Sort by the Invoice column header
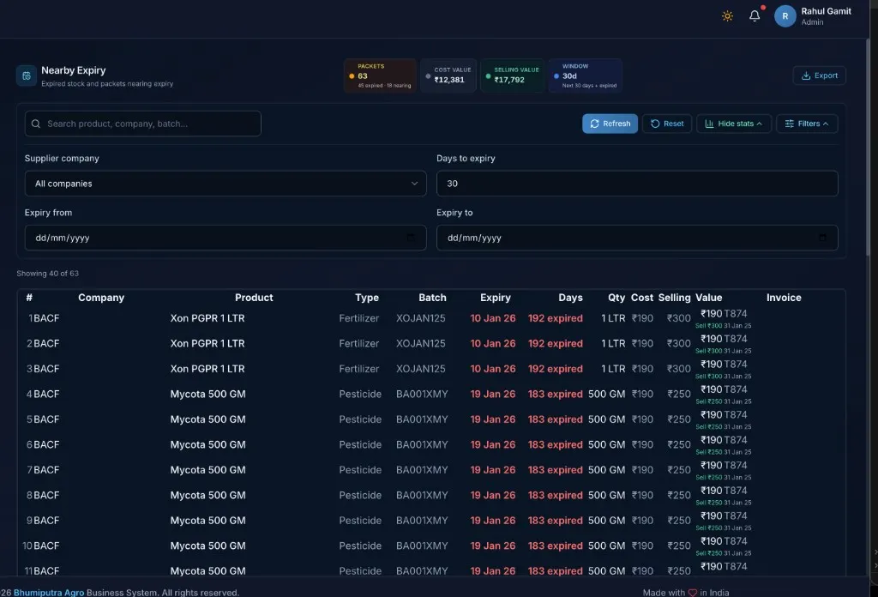The width and height of the screenshot is (878, 597). [784, 298]
